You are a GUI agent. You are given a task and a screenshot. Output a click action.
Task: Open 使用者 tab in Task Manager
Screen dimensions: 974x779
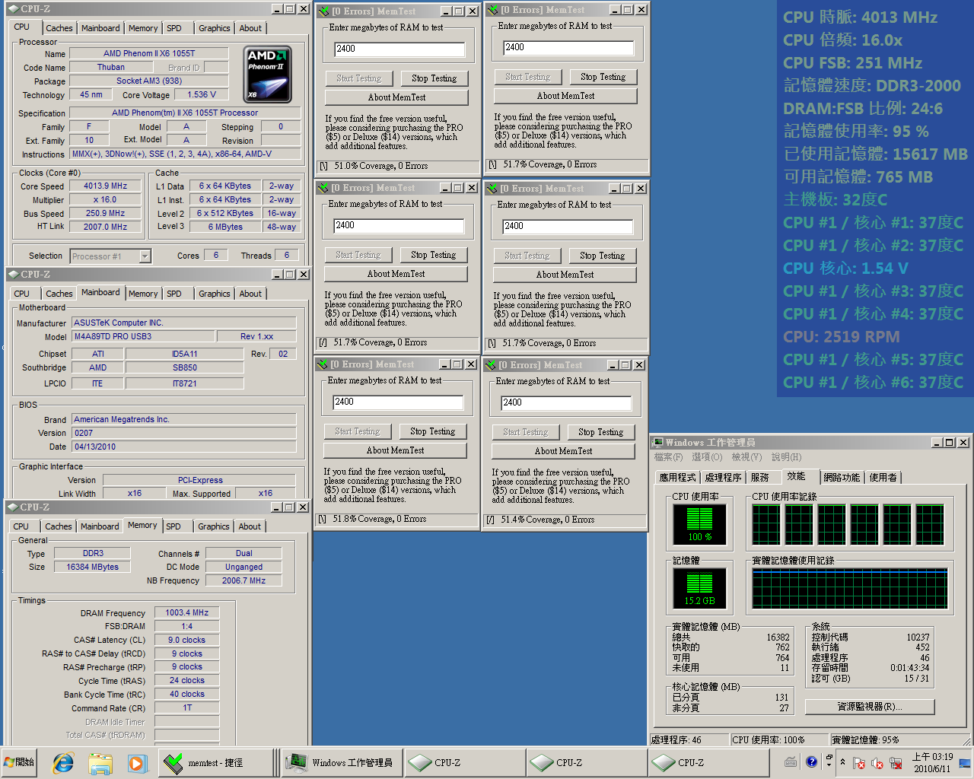883,478
